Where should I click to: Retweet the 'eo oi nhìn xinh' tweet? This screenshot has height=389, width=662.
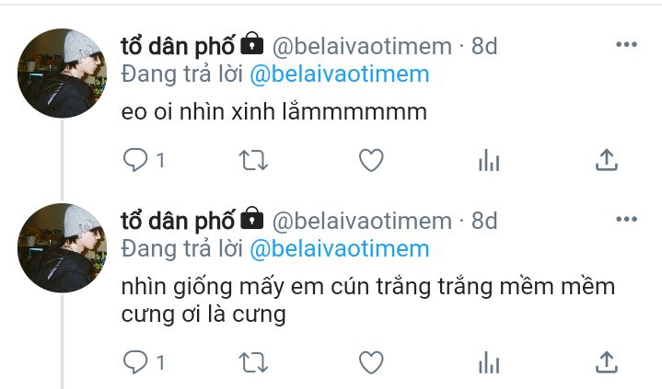253,160
